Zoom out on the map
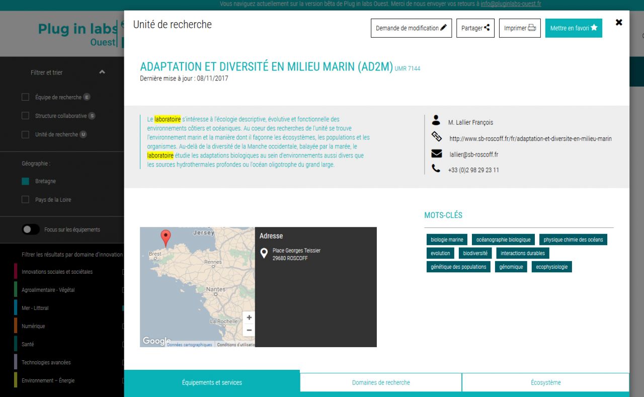This screenshot has height=397, width=644. pyautogui.click(x=249, y=330)
